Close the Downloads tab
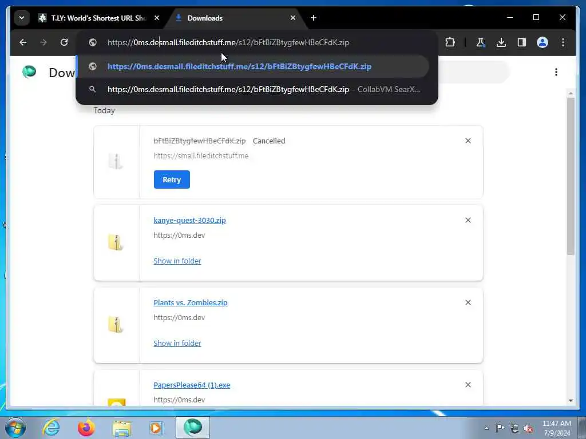 click(x=293, y=18)
